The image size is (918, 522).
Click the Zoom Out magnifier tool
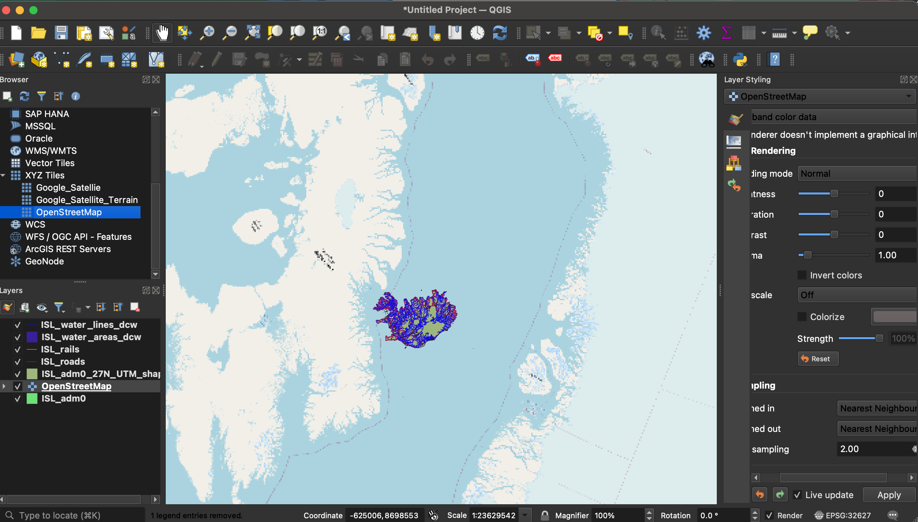(230, 33)
